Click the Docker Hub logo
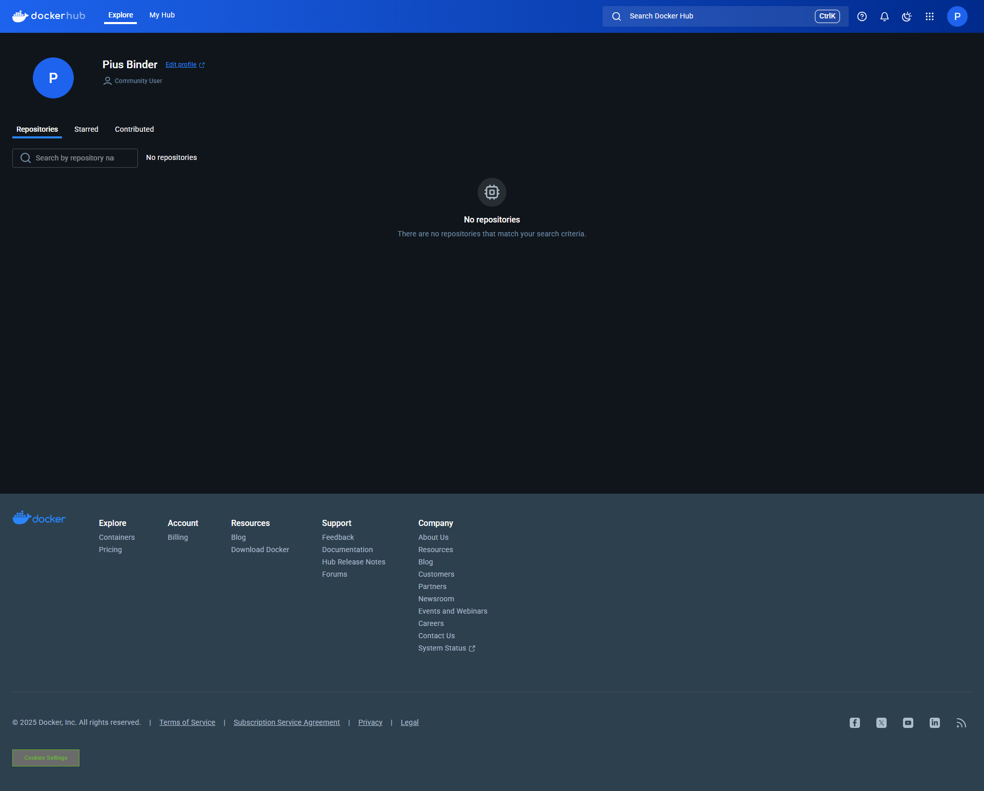Image resolution: width=984 pixels, height=791 pixels. point(49,16)
